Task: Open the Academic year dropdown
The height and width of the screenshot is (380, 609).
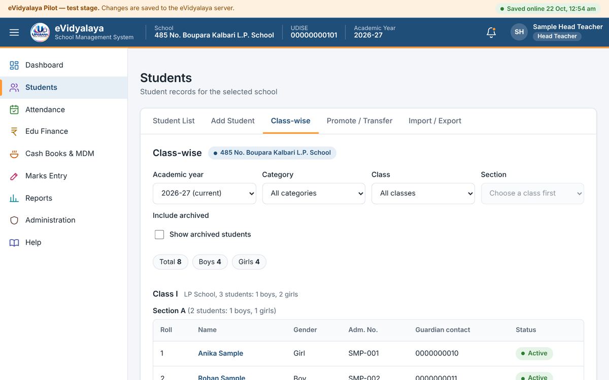Action: click(x=205, y=194)
